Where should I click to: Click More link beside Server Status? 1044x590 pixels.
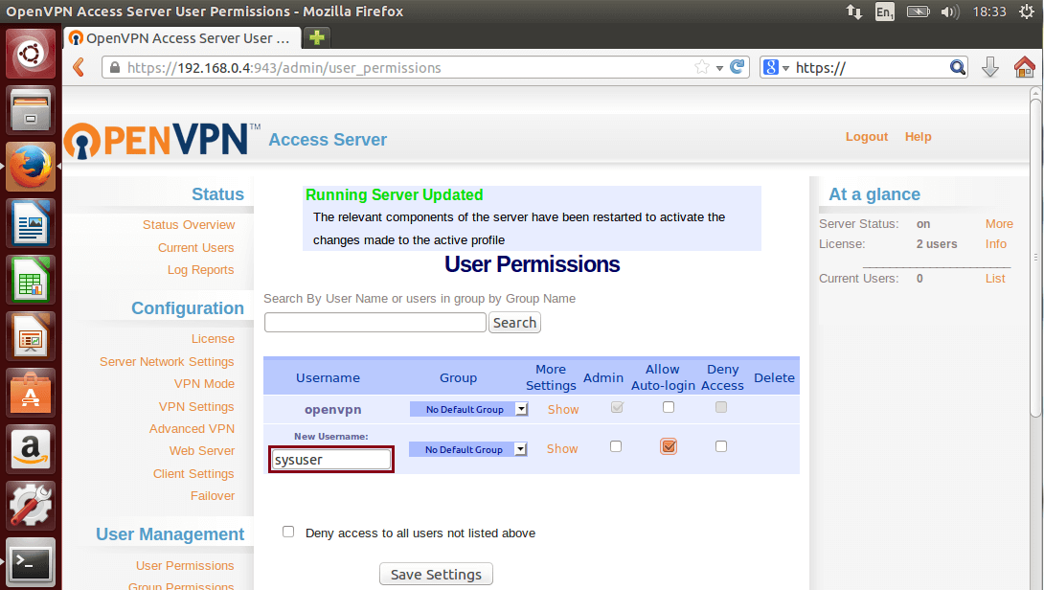(x=999, y=224)
